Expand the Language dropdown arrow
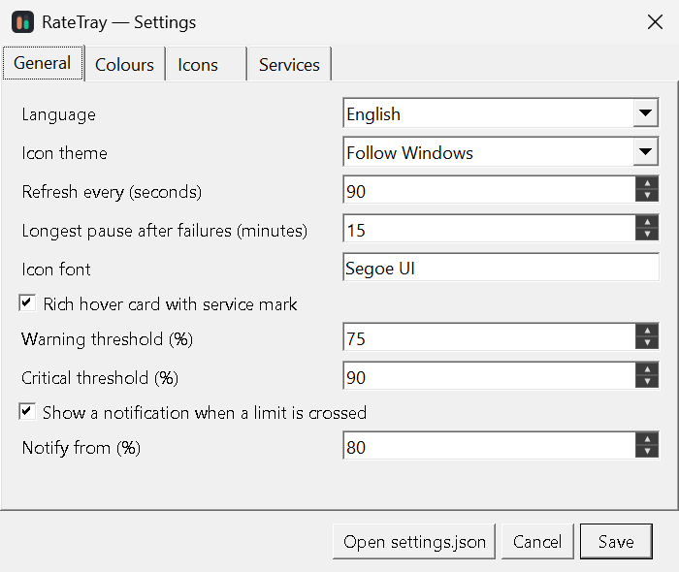Screen dimensions: 679x572 tap(645, 112)
